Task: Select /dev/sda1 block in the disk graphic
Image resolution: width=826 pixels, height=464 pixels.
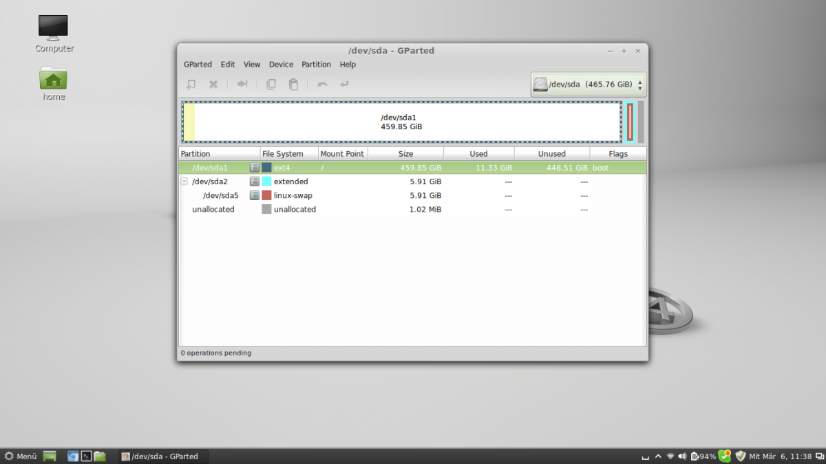Action: [x=402, y=122]
